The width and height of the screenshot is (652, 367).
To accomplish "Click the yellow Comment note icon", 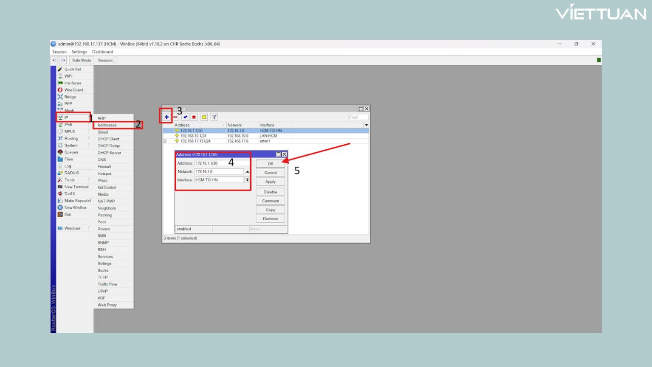I will point(204,117).
